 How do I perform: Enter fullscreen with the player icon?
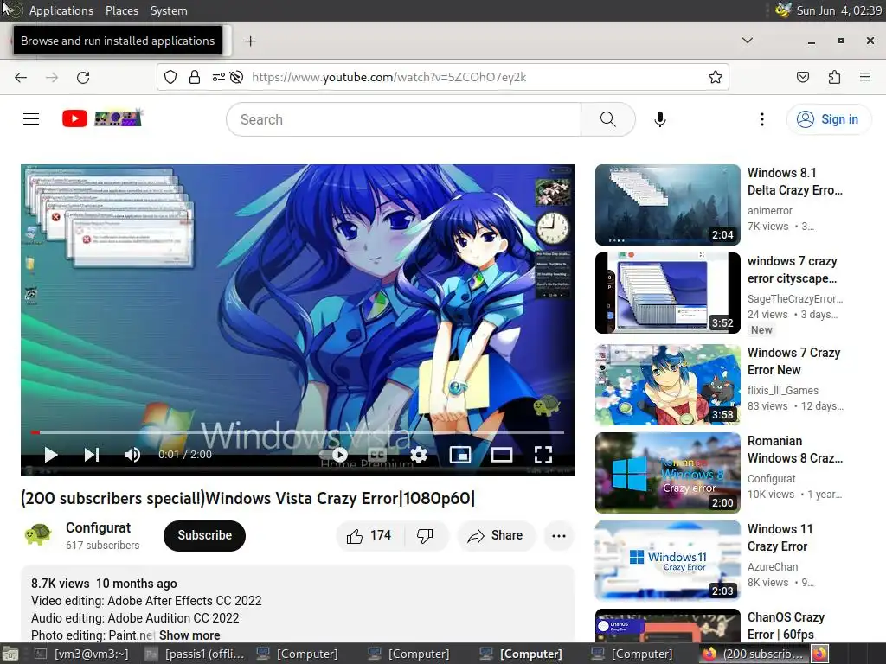pyautogui.click(x=543, y=455)
